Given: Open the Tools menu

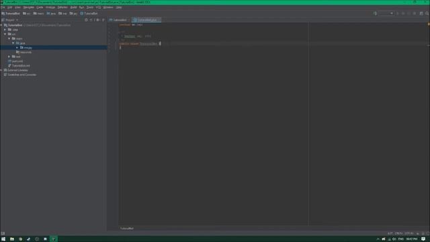Looking at the screenshot, I should pos(90,7).
